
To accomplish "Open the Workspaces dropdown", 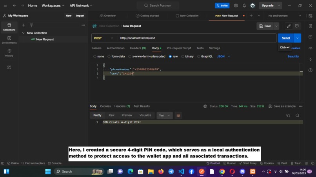I will pos(53,5).
